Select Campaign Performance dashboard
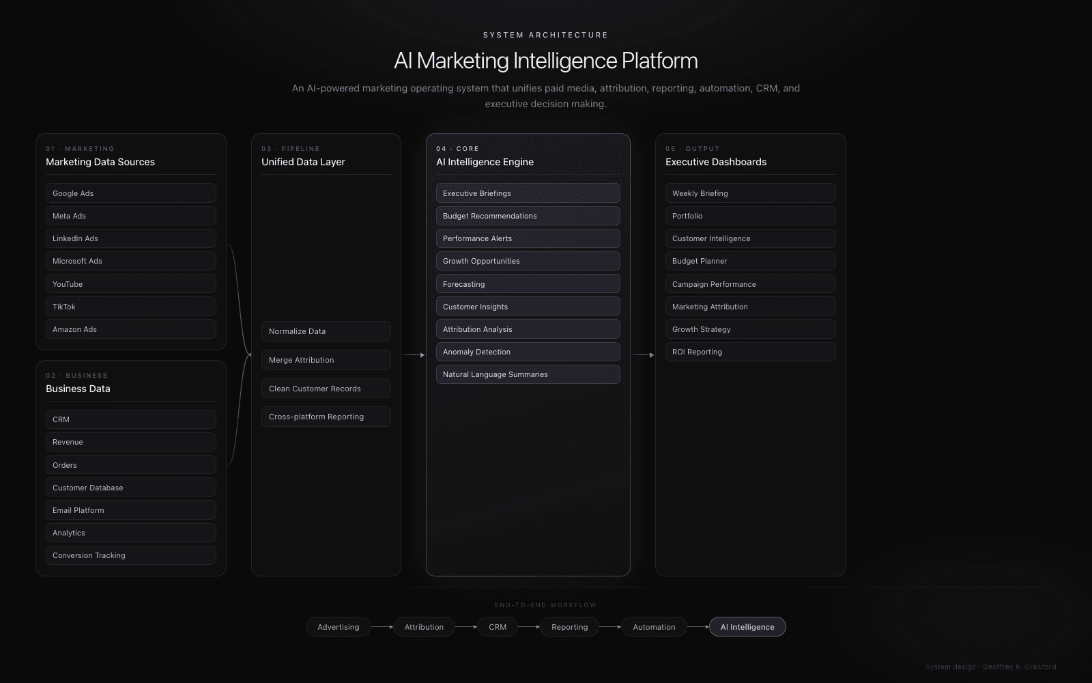1092x683 pixels. (x=751, y=284)
